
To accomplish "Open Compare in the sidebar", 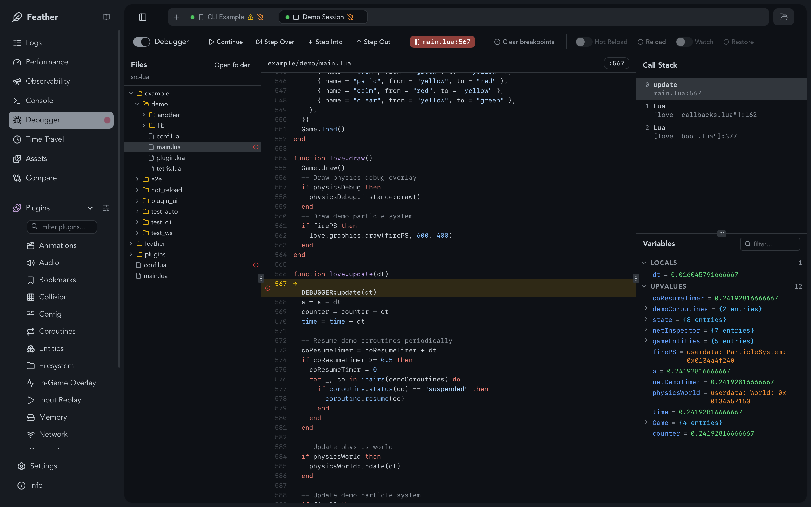I will (x=61, y=178).
